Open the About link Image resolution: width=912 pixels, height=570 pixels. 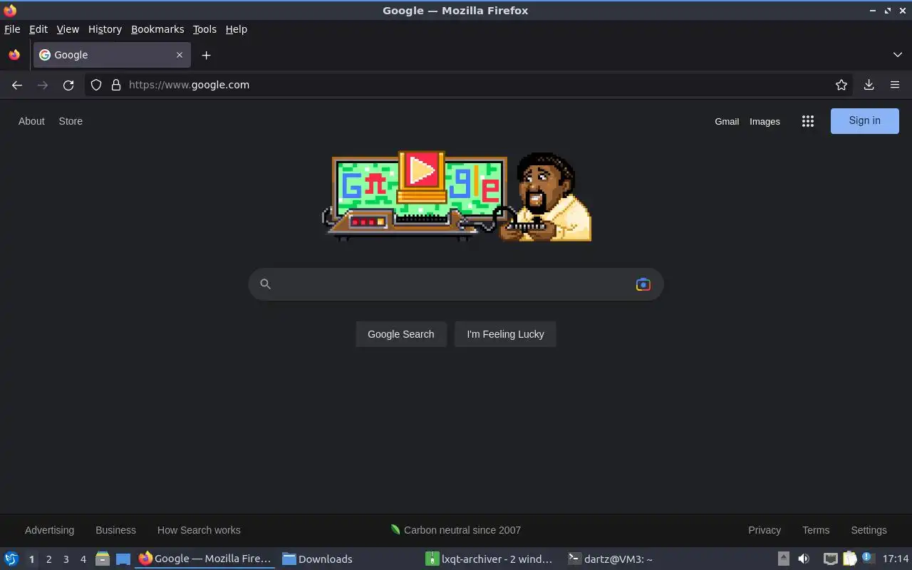click(31, 121)
